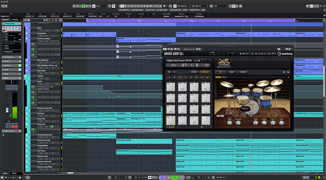Screen dimensions: 326x180
Task: Click the Options button in Groove Agent
Action: [x=243, y=72]
